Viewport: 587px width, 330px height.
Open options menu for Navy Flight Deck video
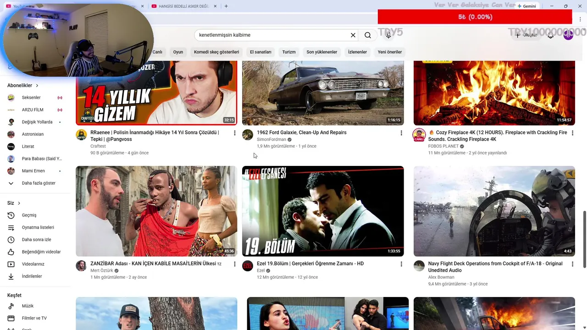(x=572, y=264)
